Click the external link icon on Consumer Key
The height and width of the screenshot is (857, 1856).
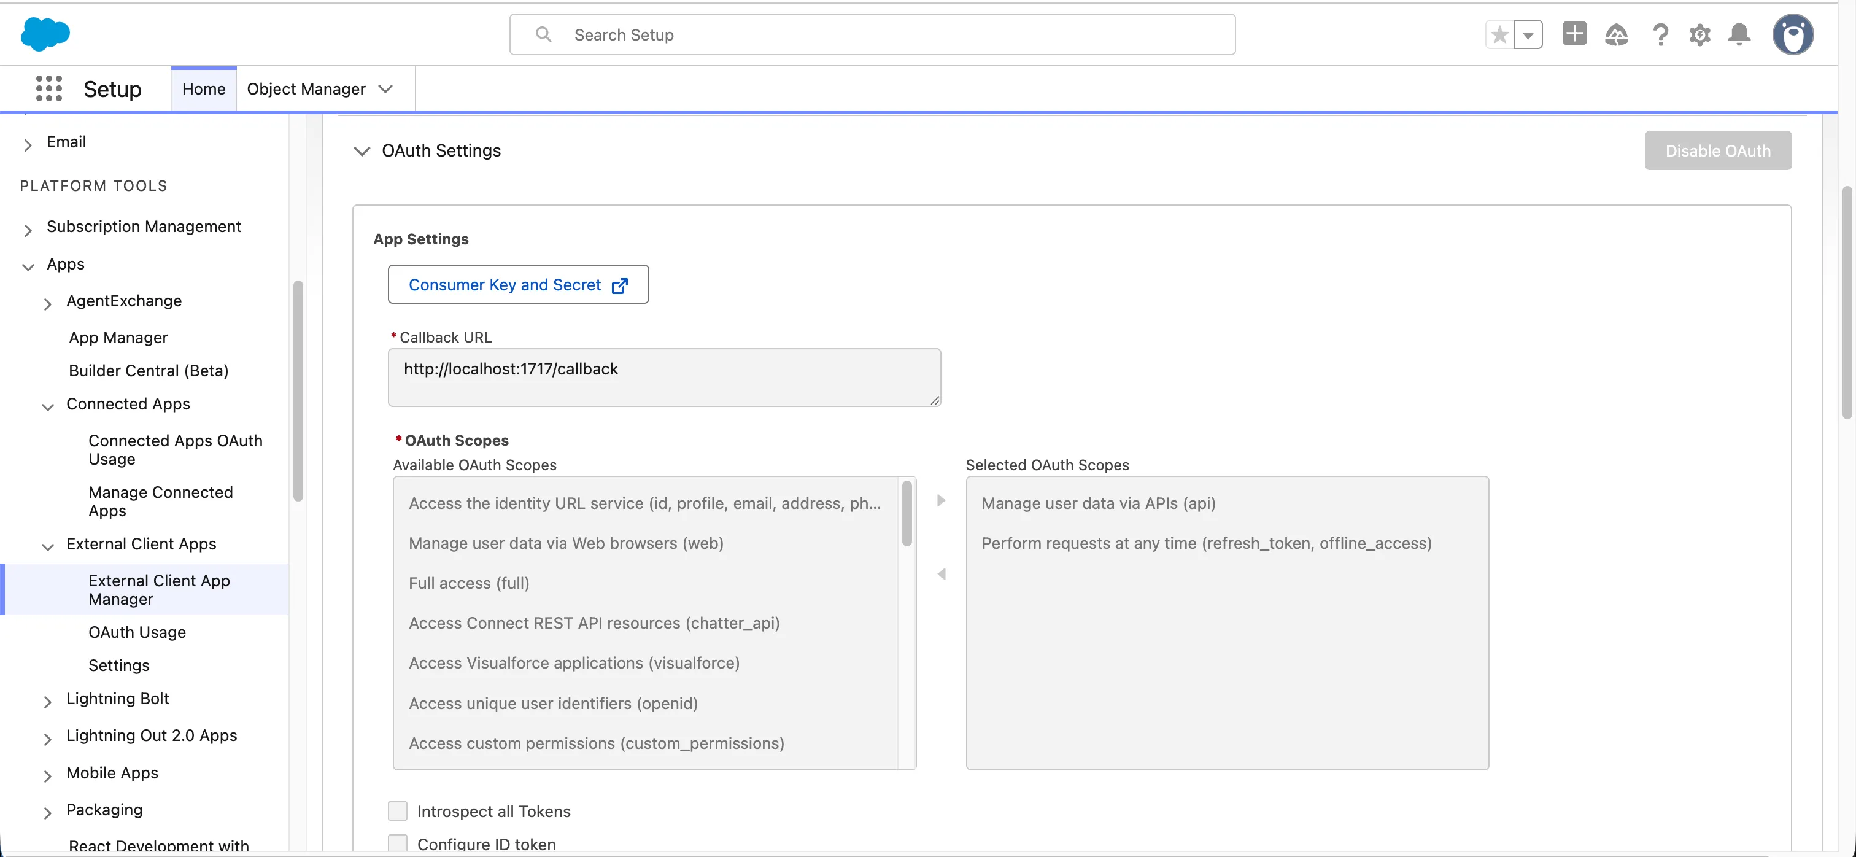[620, 285]
